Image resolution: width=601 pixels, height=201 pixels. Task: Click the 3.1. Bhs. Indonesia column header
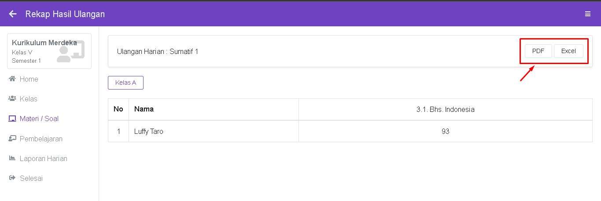click(x=445, y=110)
